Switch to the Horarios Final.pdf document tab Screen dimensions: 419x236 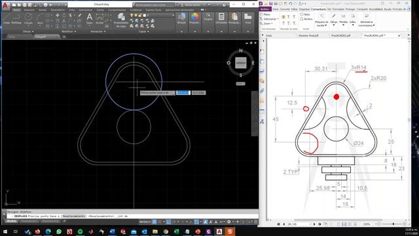308,35
